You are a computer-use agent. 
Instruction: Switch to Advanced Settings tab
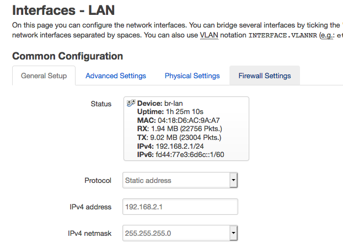(116, 75)
